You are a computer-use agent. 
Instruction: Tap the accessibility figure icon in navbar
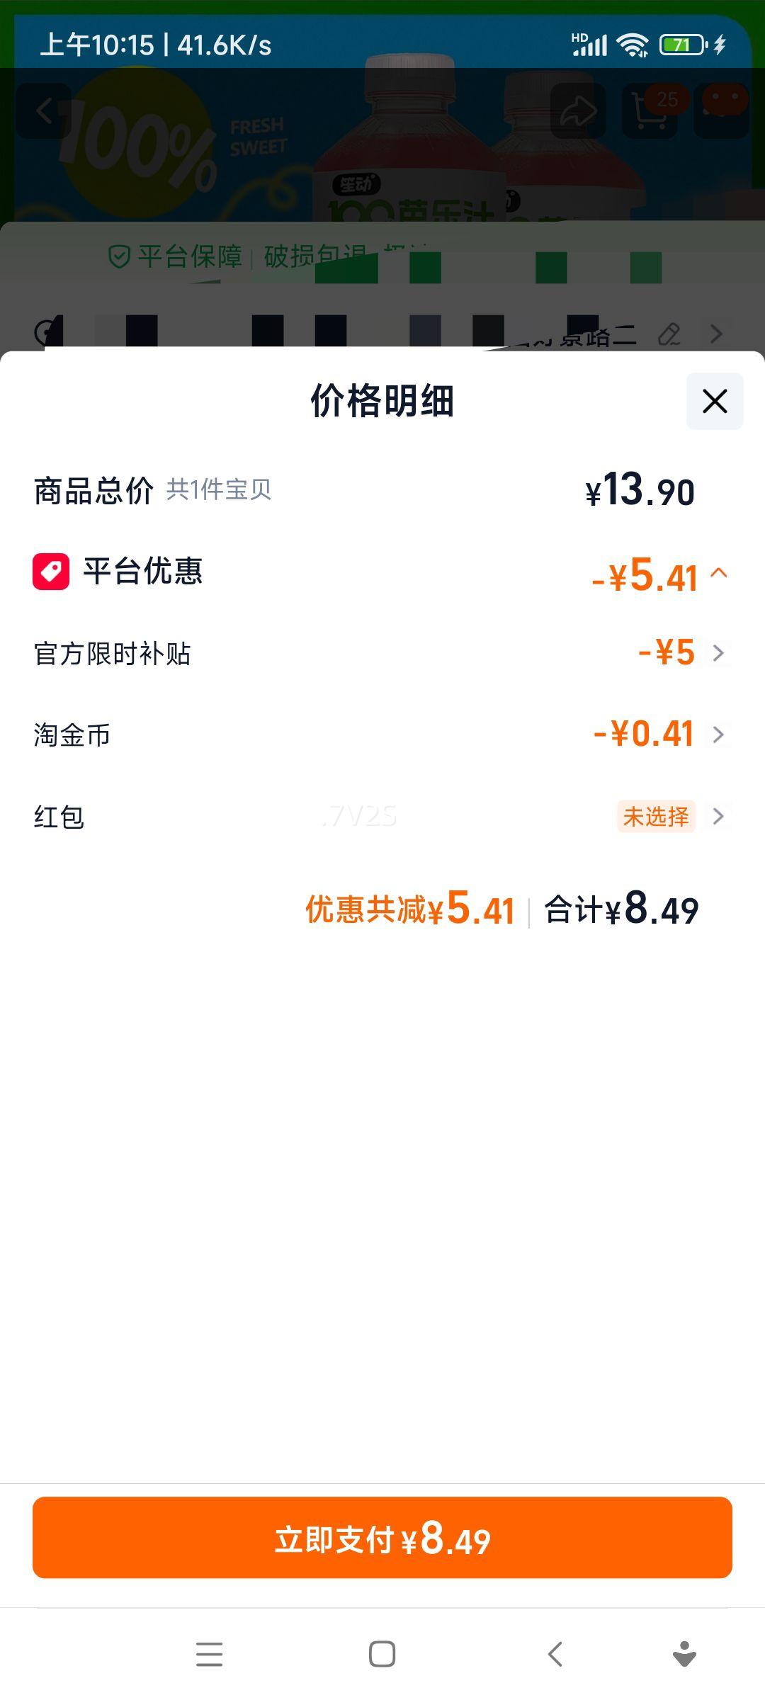click(684, 1654)
